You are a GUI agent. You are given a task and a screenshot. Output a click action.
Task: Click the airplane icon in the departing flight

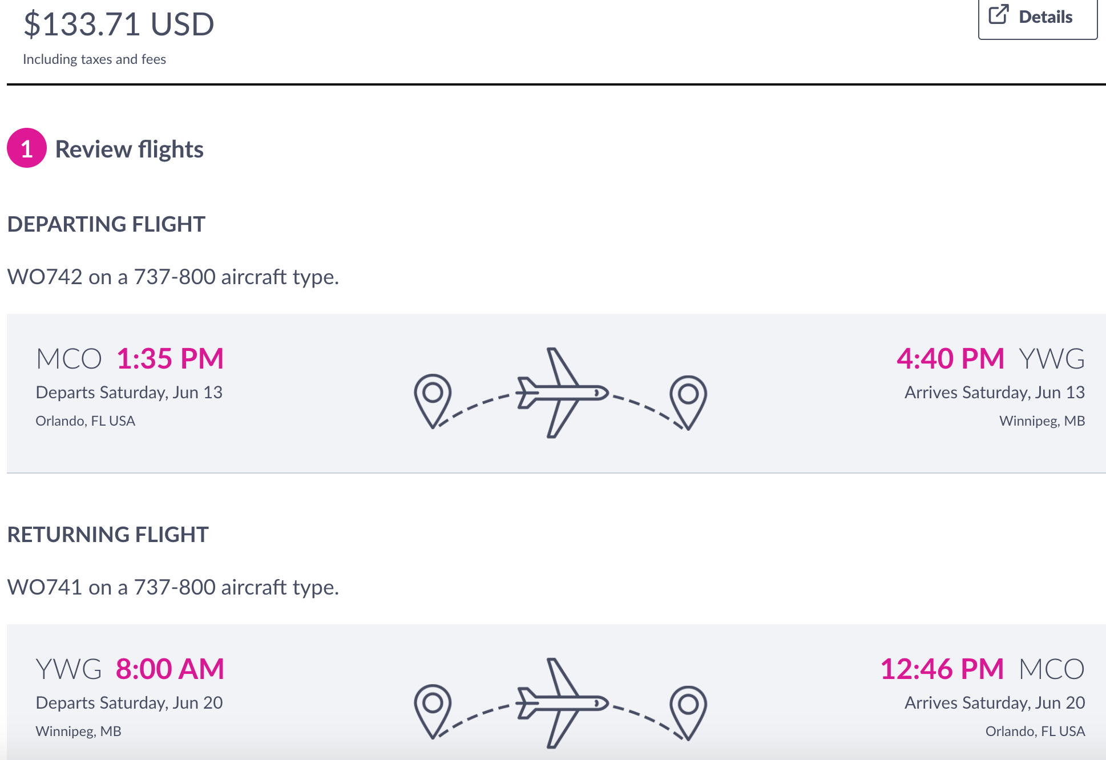[x=562, y=393]
